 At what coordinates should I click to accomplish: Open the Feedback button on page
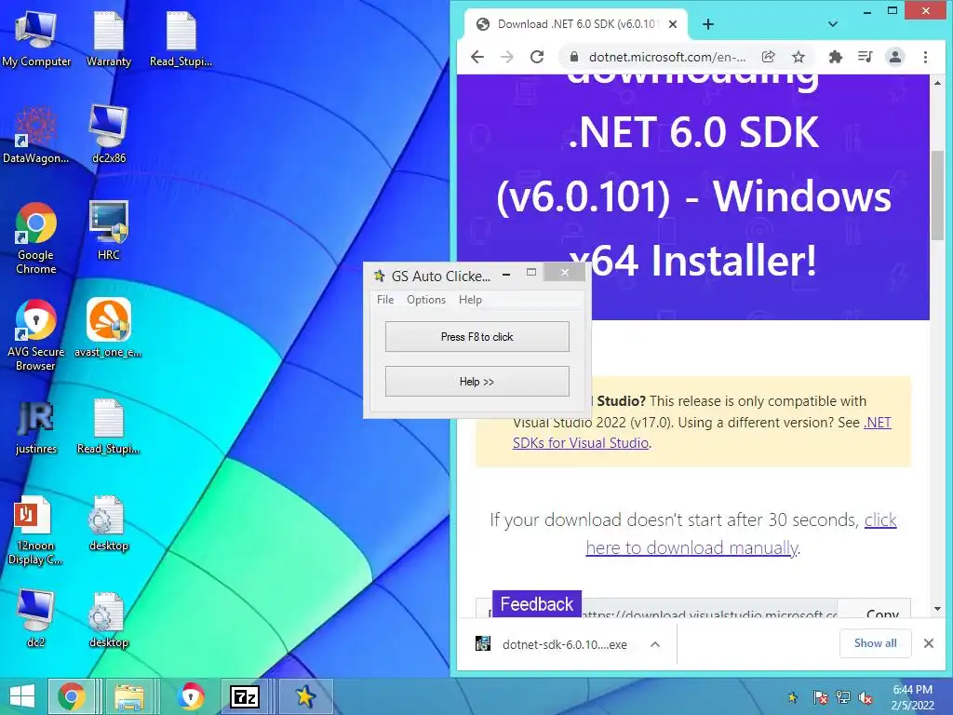click(x=537, y=603)
